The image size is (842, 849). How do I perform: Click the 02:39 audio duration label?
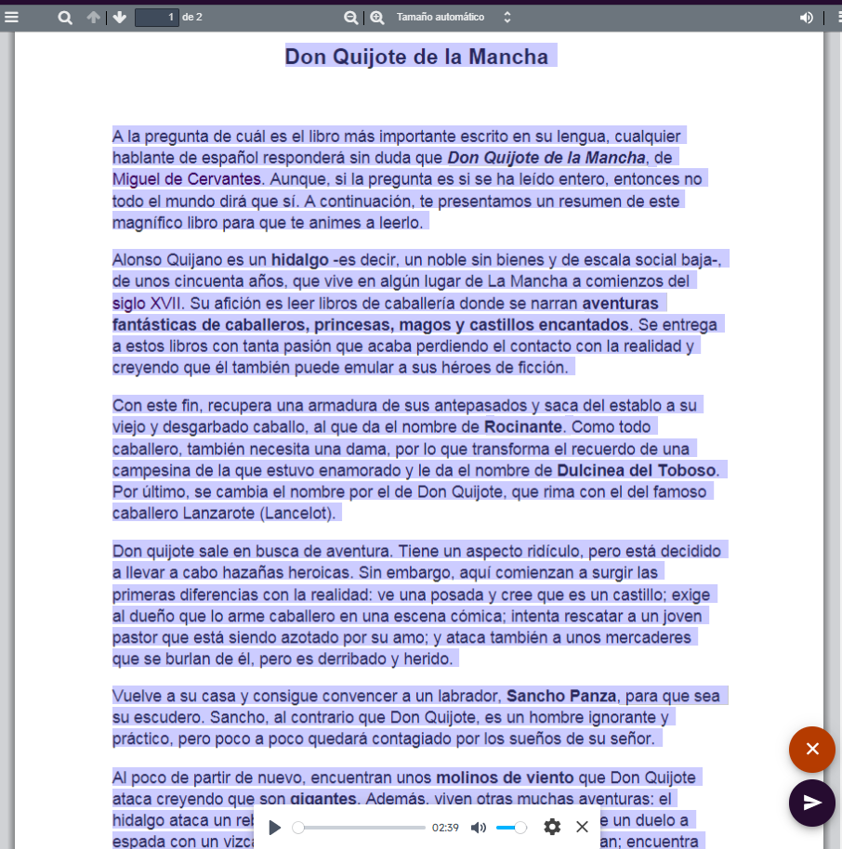tap(445, 828)
